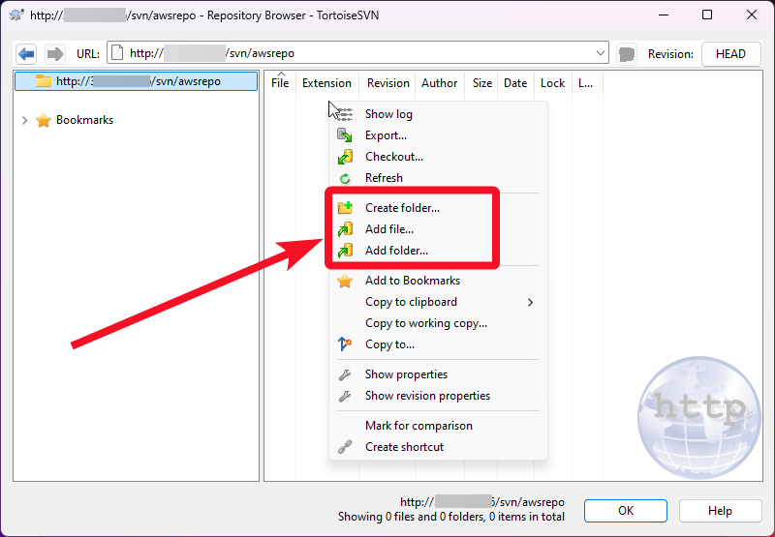Select Show revision properties menu item

point(427,396)
